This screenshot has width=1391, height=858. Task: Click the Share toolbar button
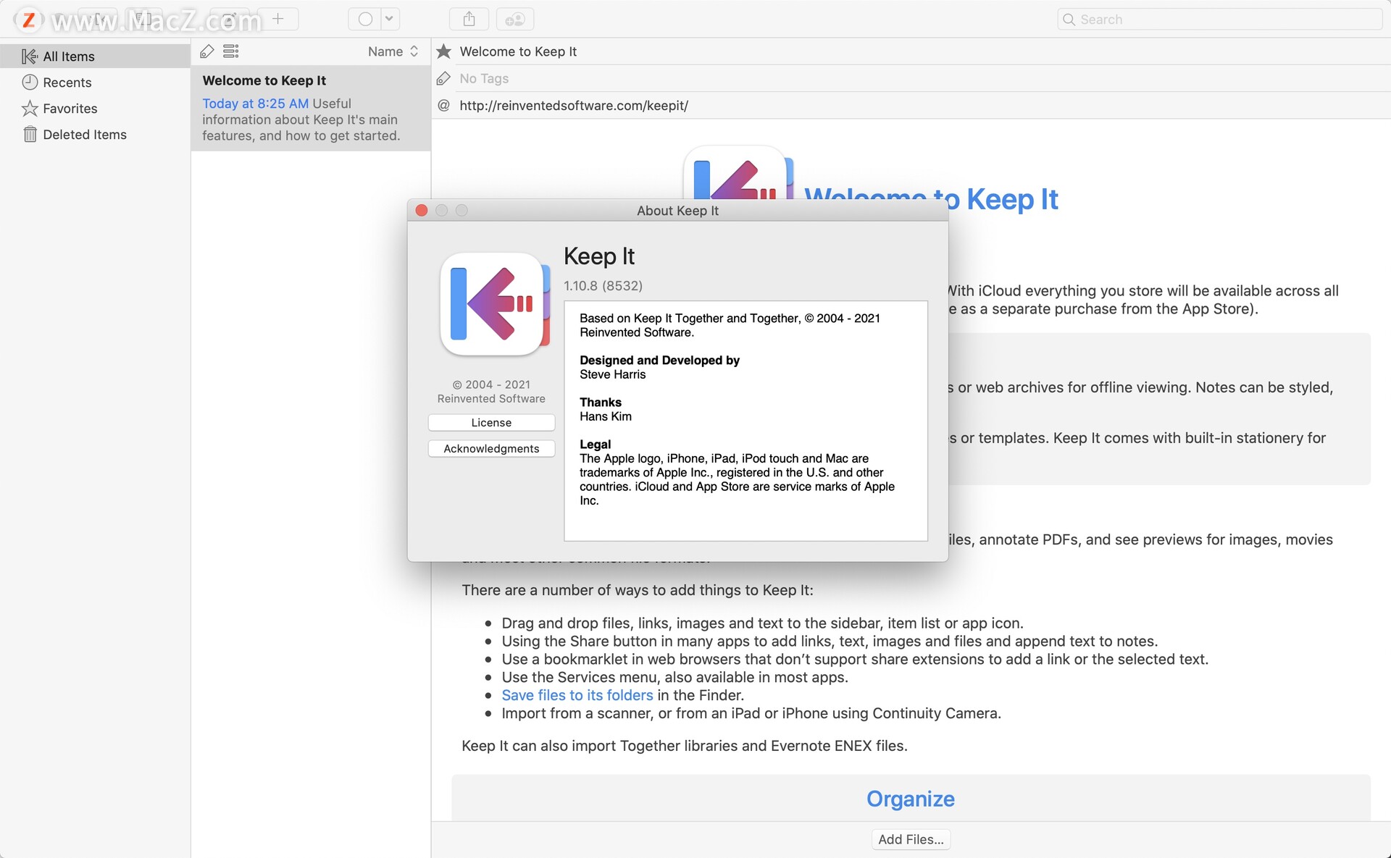click(x=469, y=19)
